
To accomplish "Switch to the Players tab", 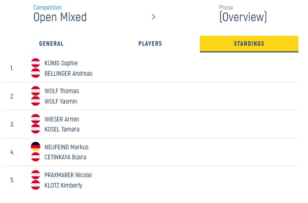I will click(150, 44).
